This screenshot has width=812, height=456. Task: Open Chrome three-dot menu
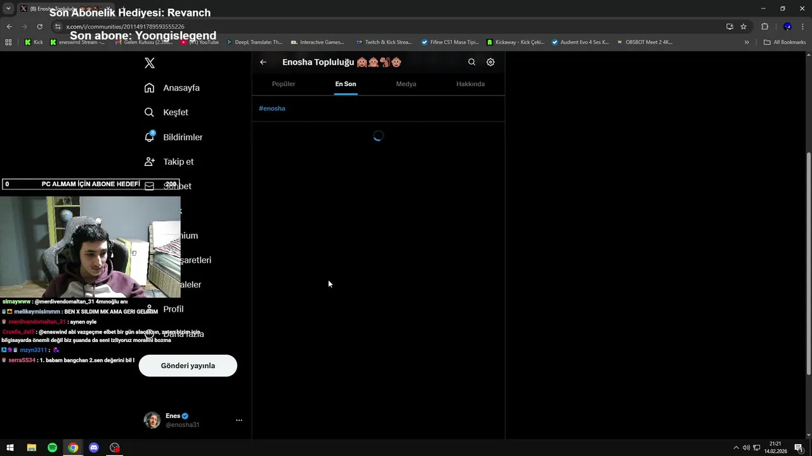pyautogui.click(x=803, y=27)
